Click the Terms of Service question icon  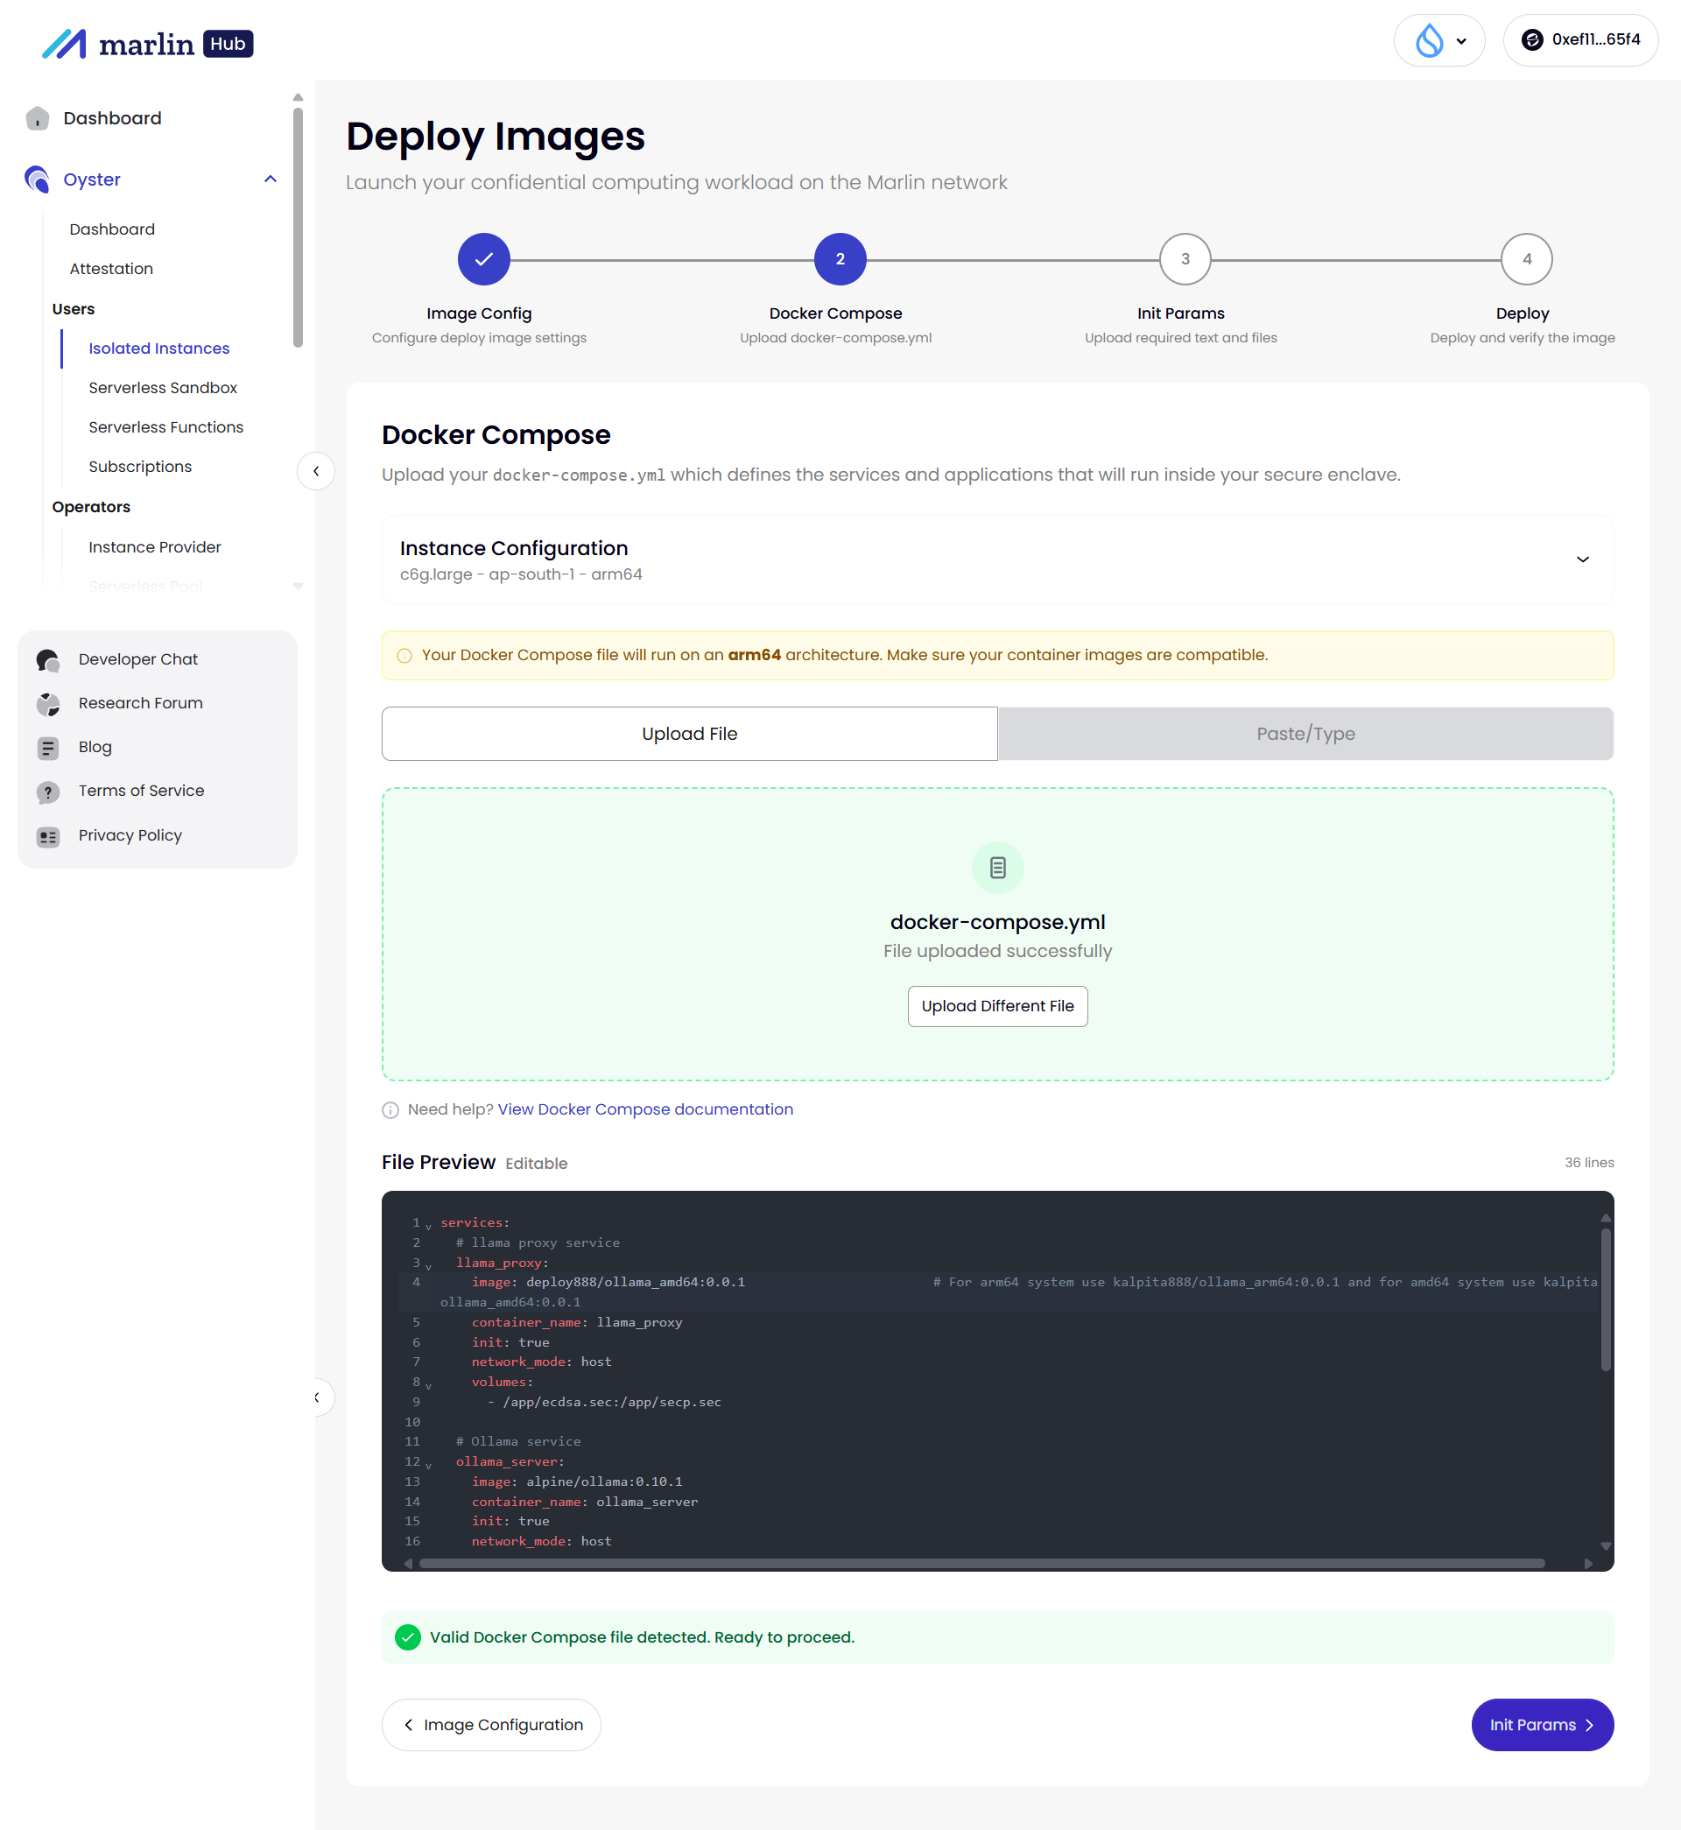pos(48,792)
